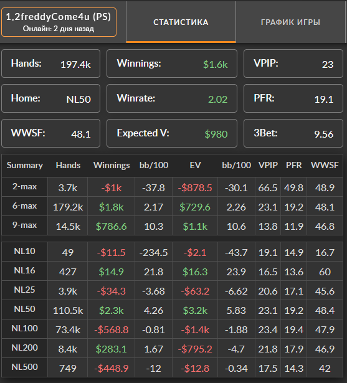Switch to the ГРАФИК ИГРЫ tab
Viewport: 347px width, 383px height.
pyautogui.click(x=290, y=22)
